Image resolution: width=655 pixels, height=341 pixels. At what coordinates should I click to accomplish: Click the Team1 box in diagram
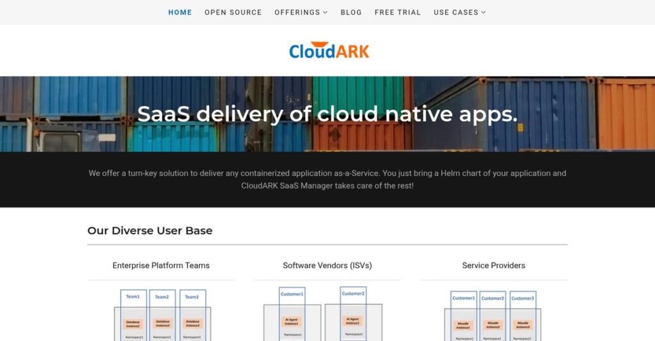coord(133,297)
